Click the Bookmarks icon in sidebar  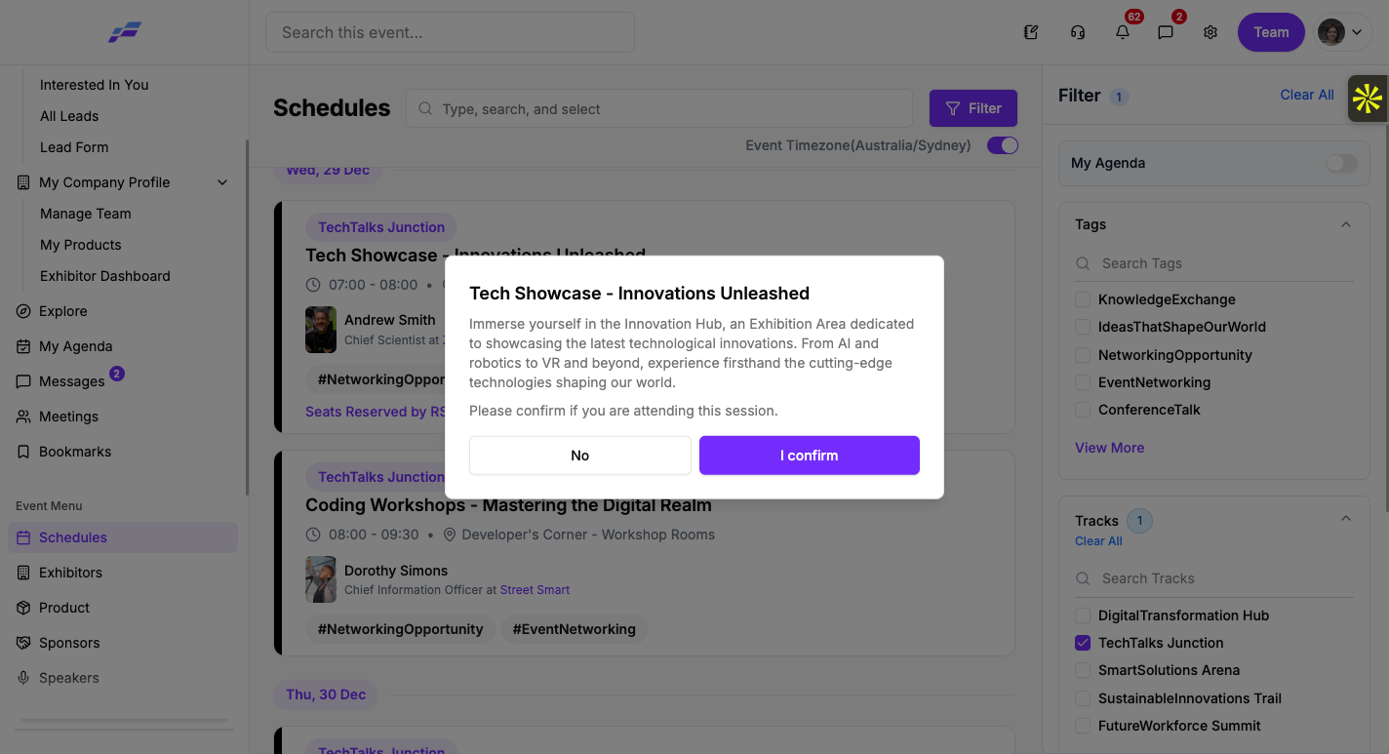[23, 452]
